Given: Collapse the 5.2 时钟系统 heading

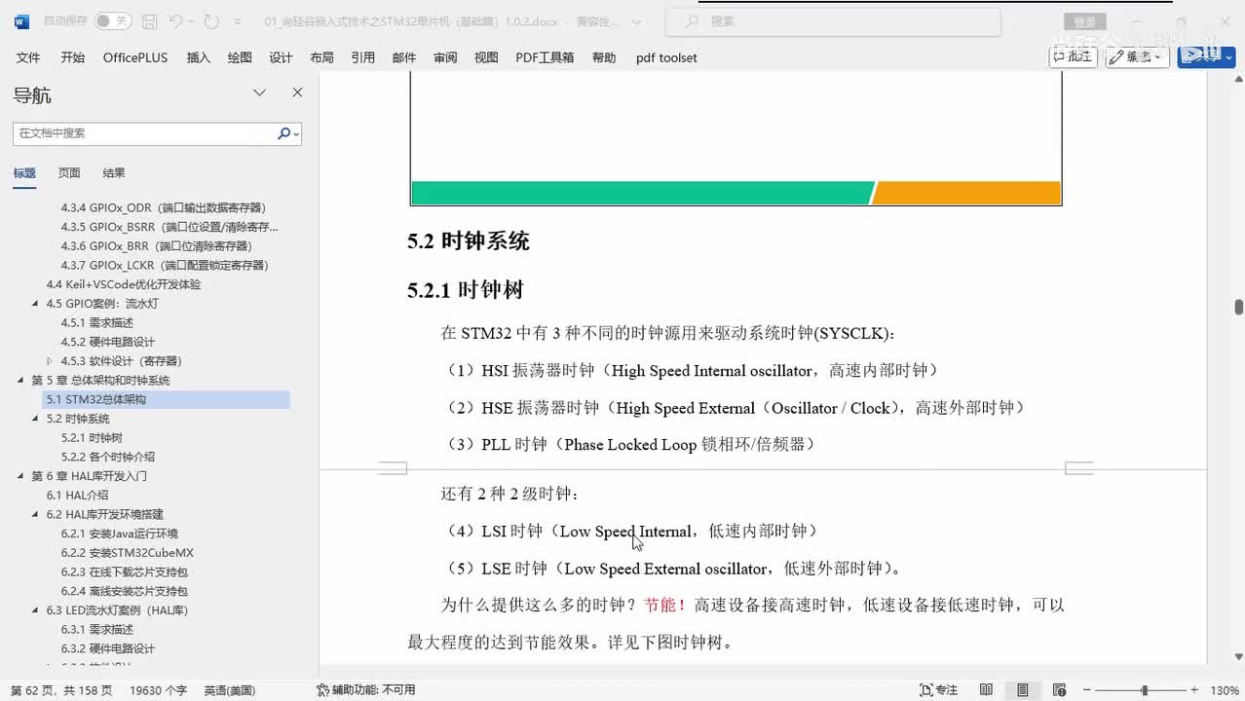Looking at the screenshot, I should [x=36, y=419].
